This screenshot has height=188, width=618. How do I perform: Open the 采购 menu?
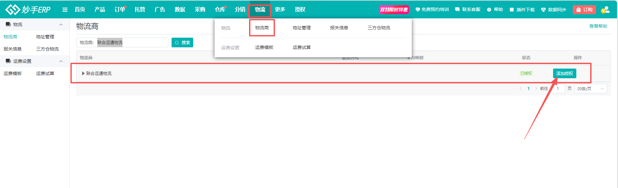pyautogui.click(x=200, y=10)
